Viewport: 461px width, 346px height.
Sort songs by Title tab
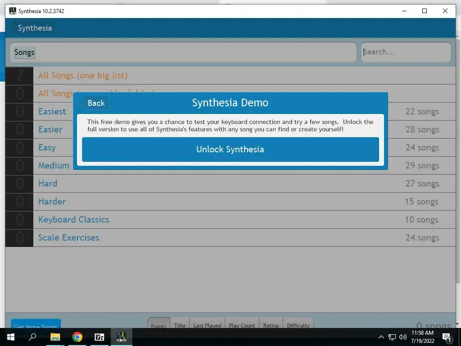click(x=180, y=323)
